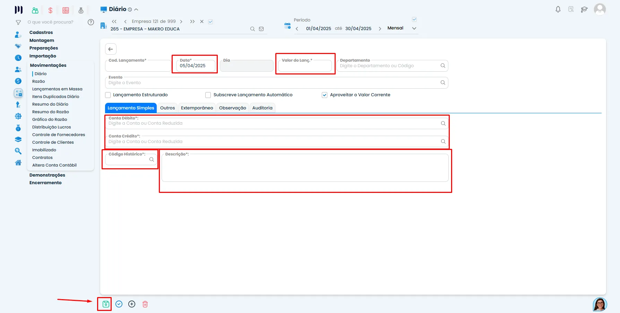Go back using the left arrow button
Image resolution: width=620 pixels, height=313 pixels.
(x=111, y=49)
